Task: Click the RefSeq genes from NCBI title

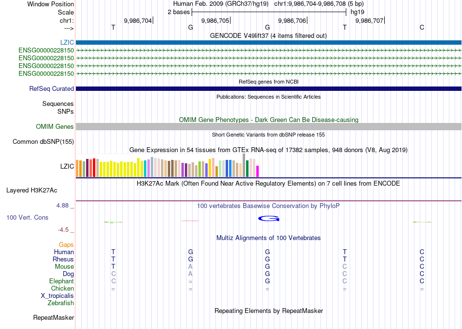Action: click(x=268, y=82)
